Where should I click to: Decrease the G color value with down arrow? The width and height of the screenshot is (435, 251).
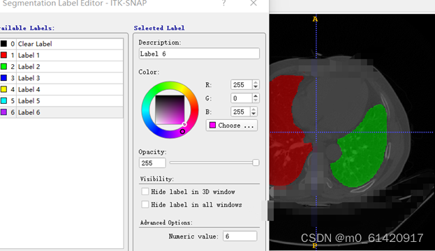(x=256, y=100)
